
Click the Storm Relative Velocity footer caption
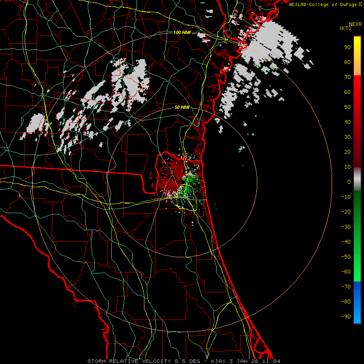(x=184, y=361)
